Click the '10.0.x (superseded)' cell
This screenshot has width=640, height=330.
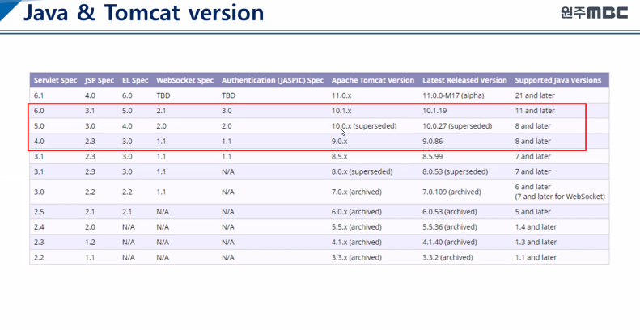point(364,126)
